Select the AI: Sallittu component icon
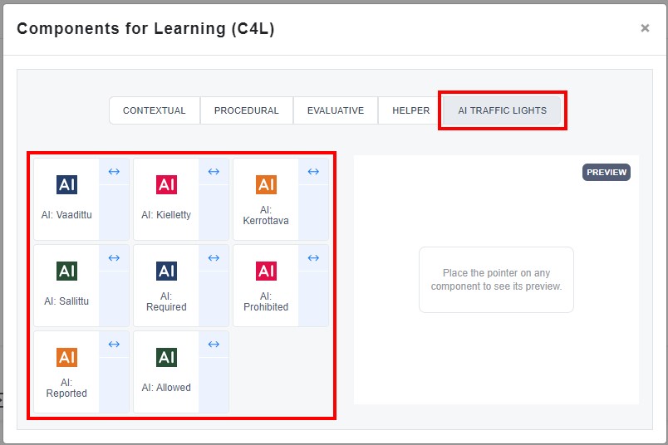This screenshot has width=668, height=445. click(67, 271)
